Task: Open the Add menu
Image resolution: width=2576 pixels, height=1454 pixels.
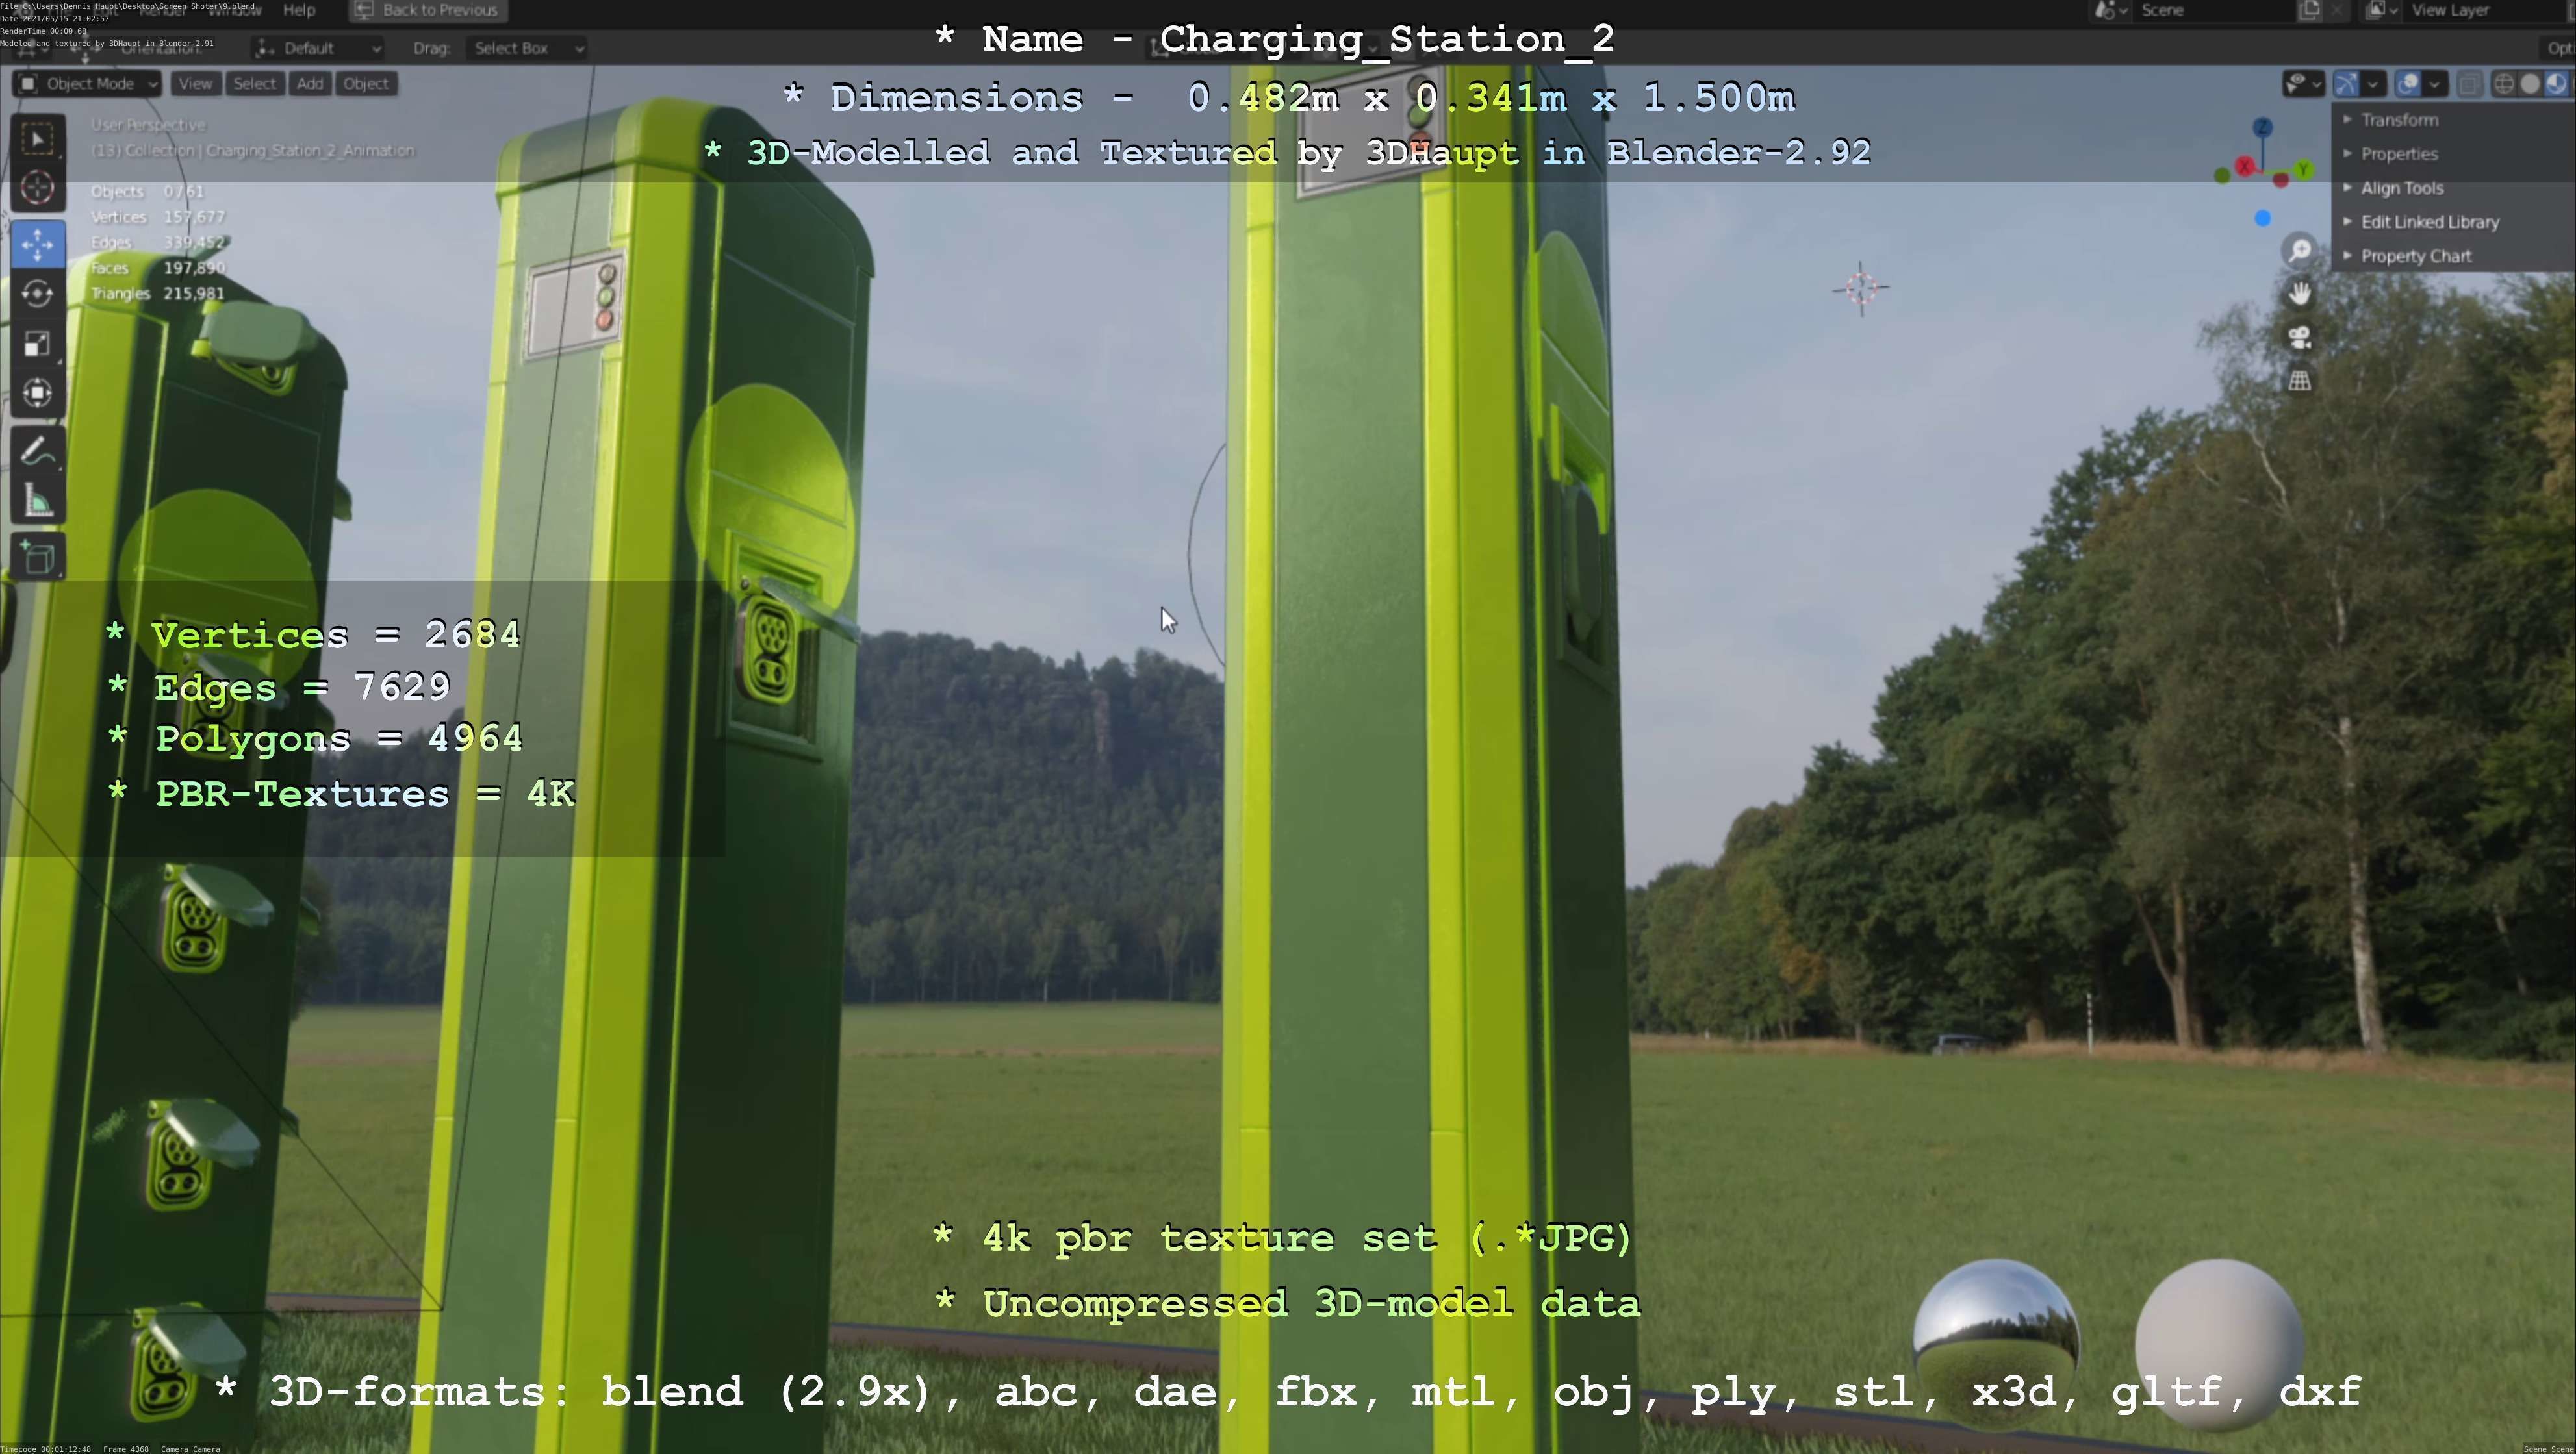Action: (310, 84)
